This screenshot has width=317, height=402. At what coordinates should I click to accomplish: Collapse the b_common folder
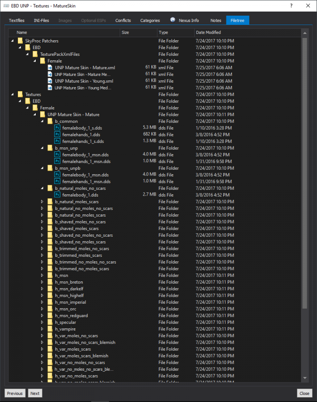pyautogui.click(x=42, y=121)
